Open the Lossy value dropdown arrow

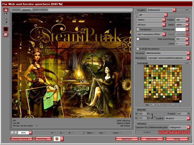187,43
